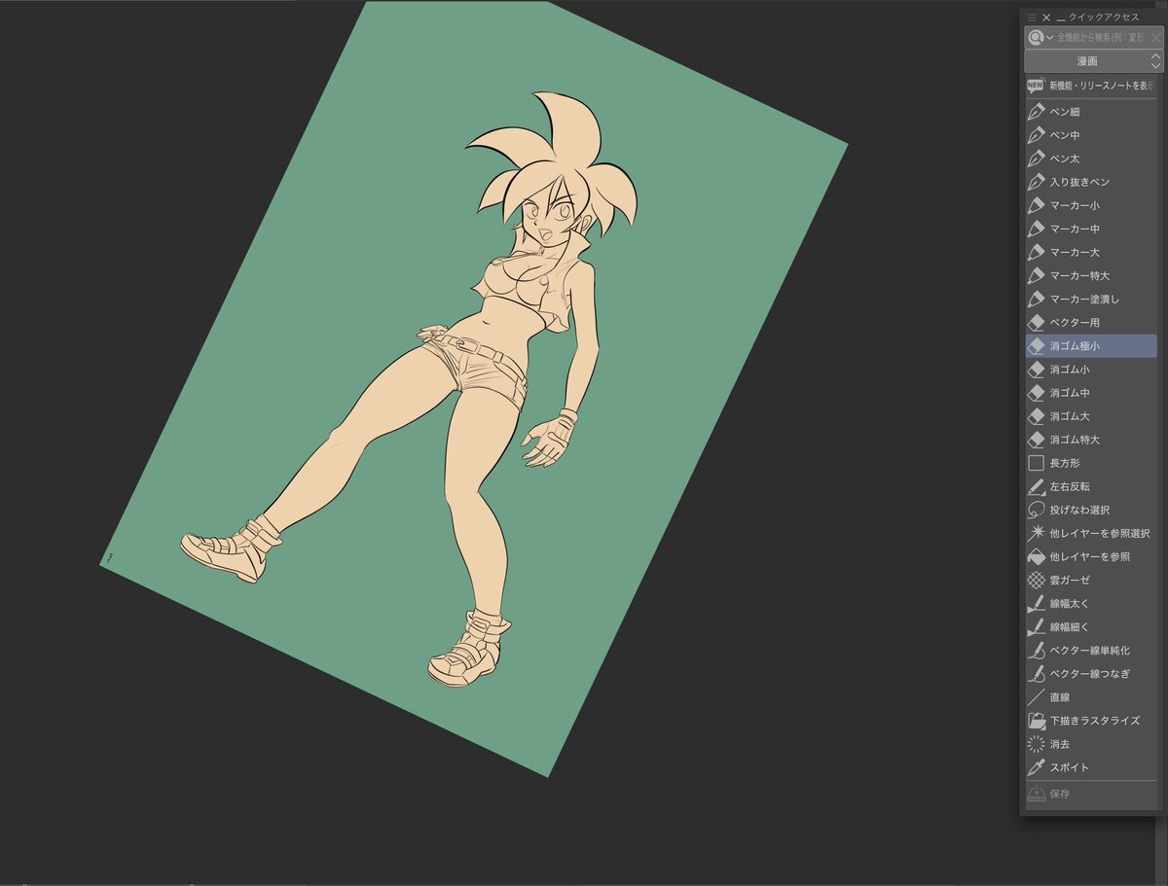Open the クイックアクセス panel hamburger menu
1168x886 pixels.
(1032, 18)
